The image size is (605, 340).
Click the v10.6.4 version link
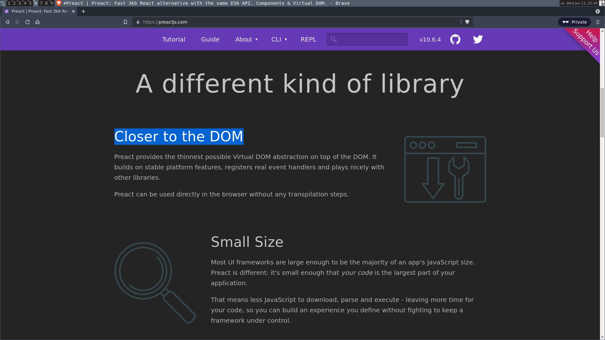430,40
